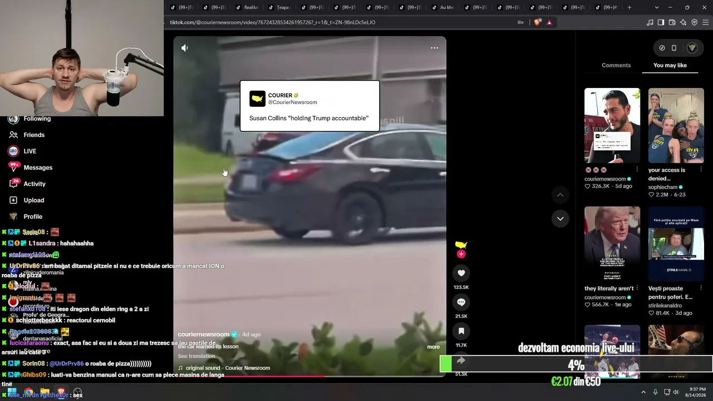Open the Courier Newsroom profile avatar beside the video
Screen dimensions: 713x401
[x=461, y=244]
